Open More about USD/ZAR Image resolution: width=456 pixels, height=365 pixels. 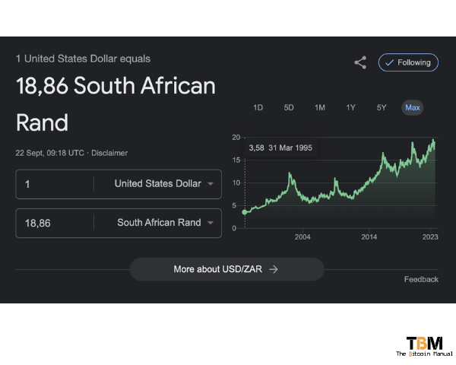coord(226,269)
